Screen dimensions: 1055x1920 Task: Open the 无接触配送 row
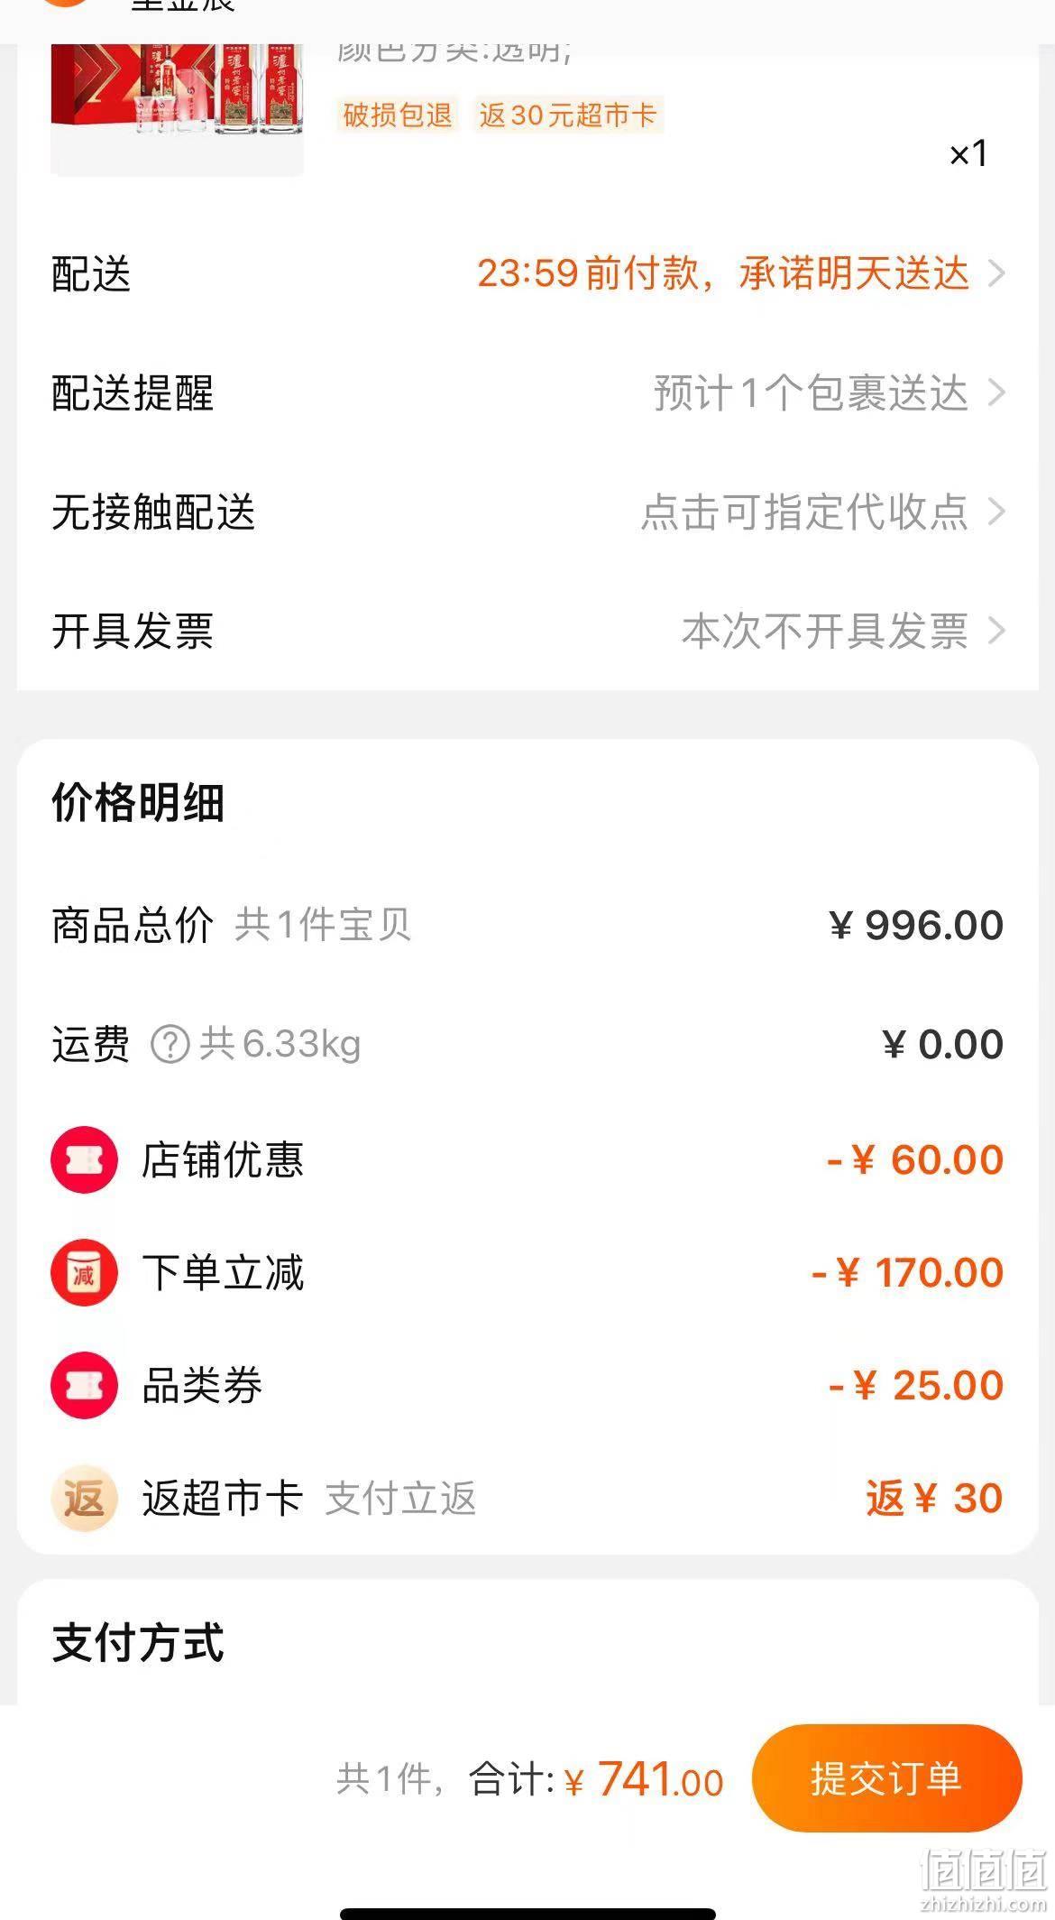[x=527, y=512]
